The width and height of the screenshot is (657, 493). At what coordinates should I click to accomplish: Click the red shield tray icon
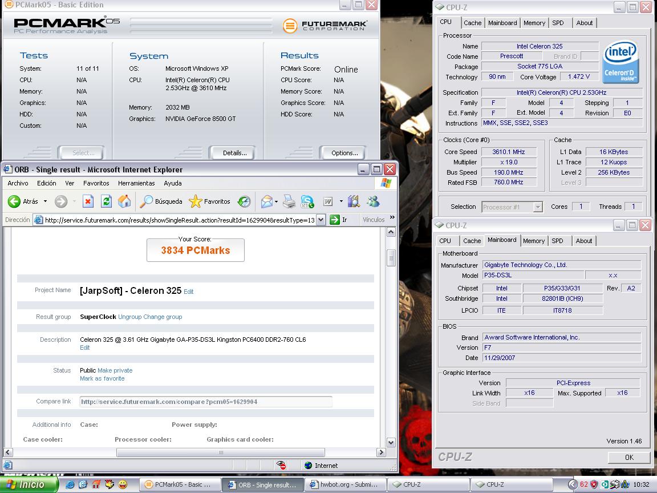(594, 484)
